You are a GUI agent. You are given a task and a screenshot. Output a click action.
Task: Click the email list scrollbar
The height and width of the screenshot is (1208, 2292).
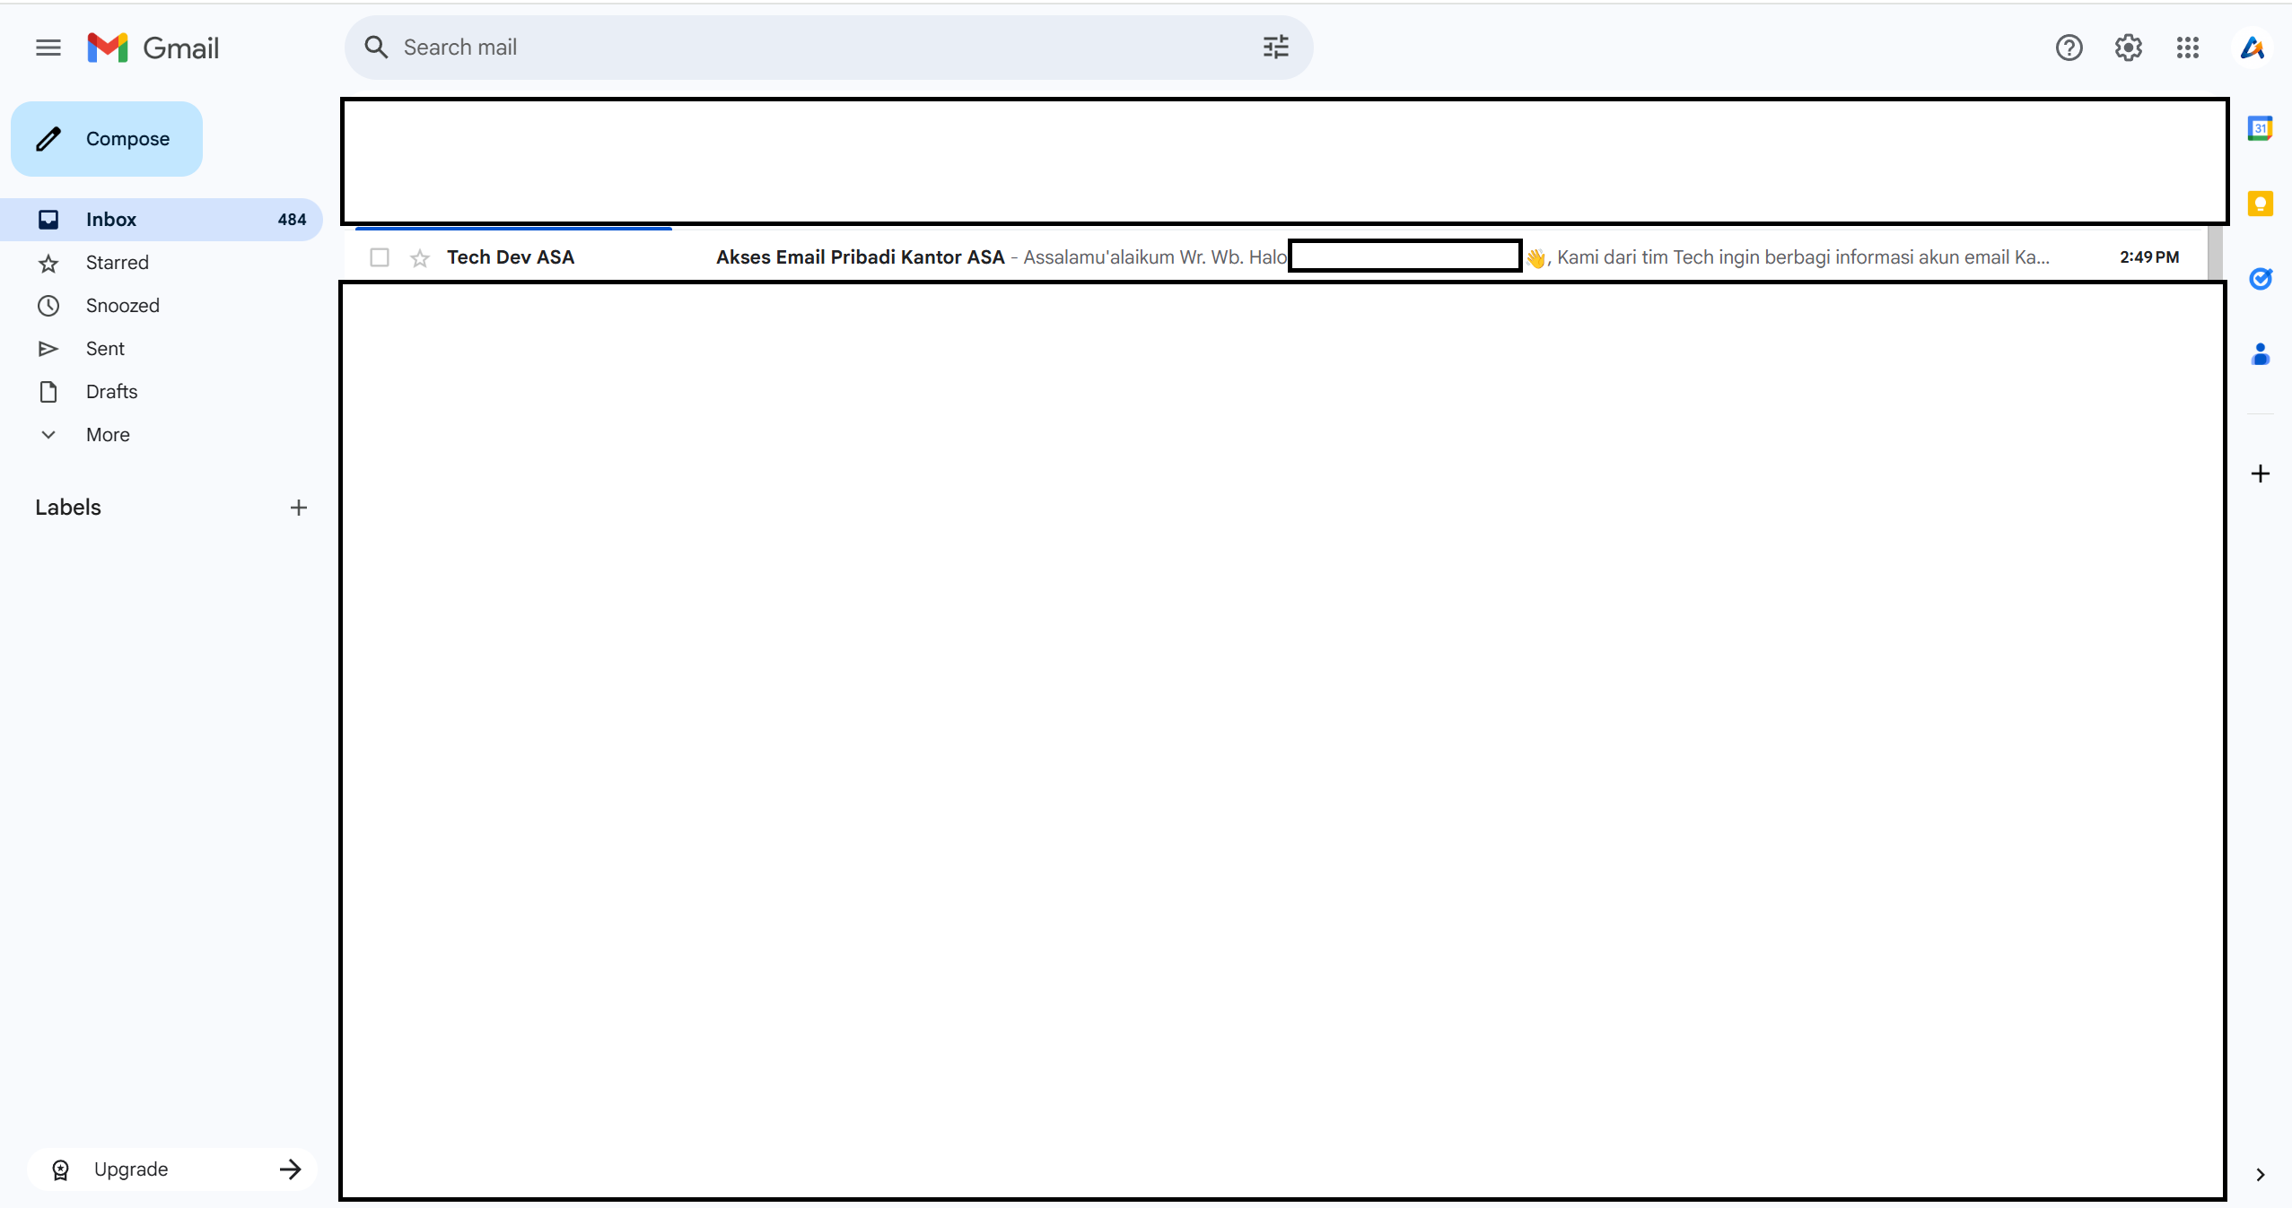[2215, 253]
